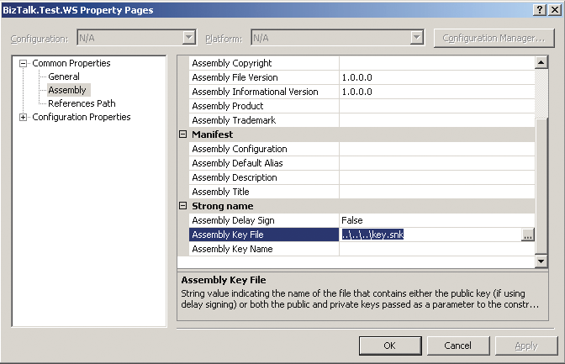Click Cancel button
The image size is (565, 364).
(x=458, y=346)
